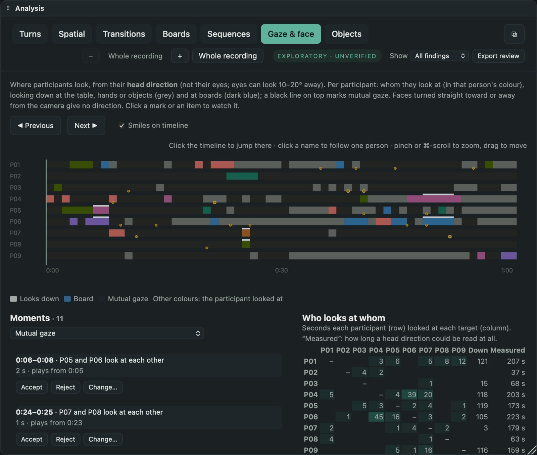Image resolution: width=537 pixels, height=455 pixels.
Task: Toggle Smiles on timeline checkbox
Action: point(122,126)
